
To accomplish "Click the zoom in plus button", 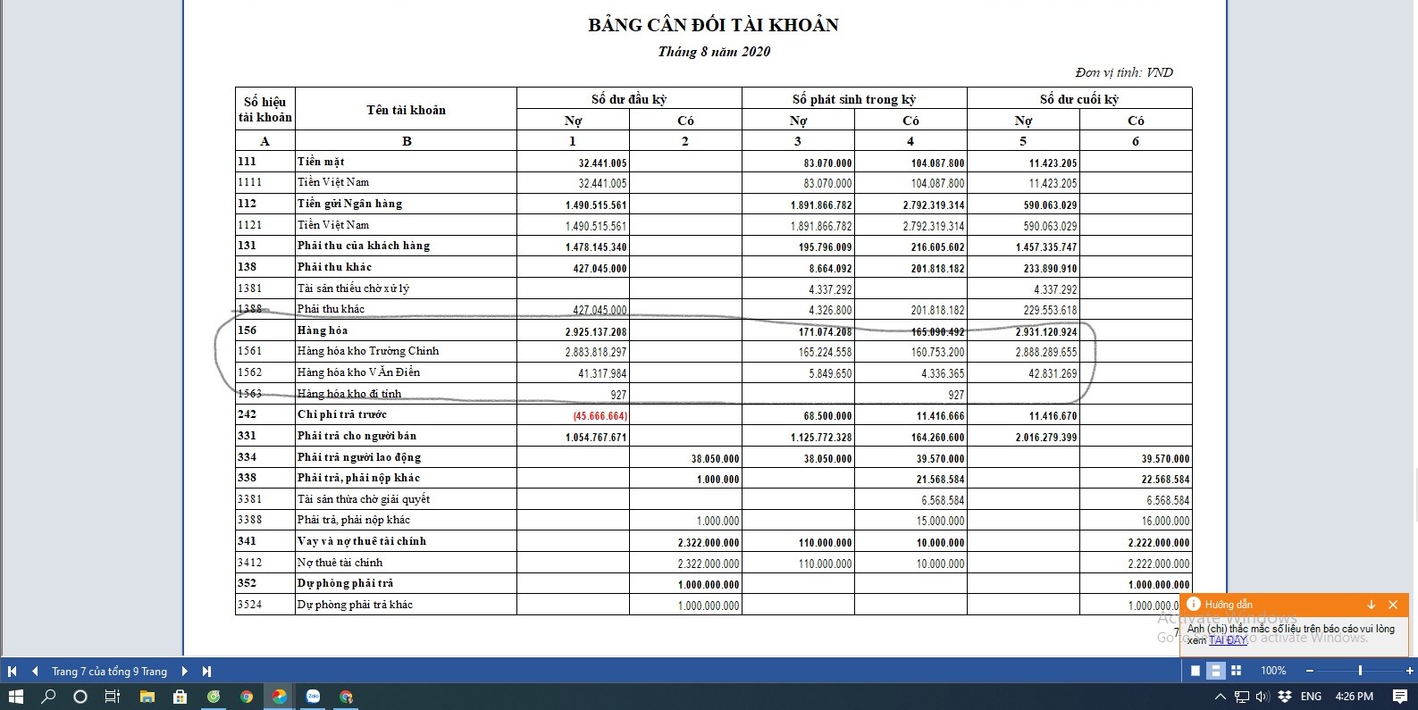I will (x=1409, y=671).
